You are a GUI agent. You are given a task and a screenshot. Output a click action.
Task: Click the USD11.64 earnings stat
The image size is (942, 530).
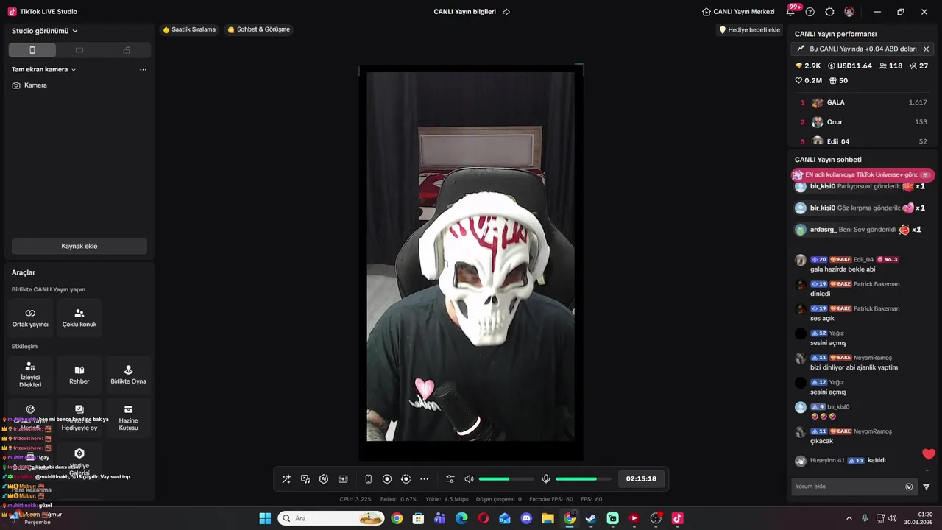[x=850, y=66]
